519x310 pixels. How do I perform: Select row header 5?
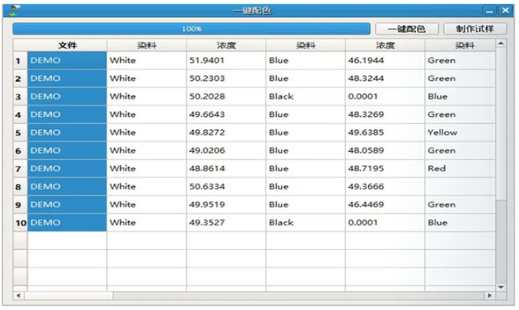coord(20,133)
